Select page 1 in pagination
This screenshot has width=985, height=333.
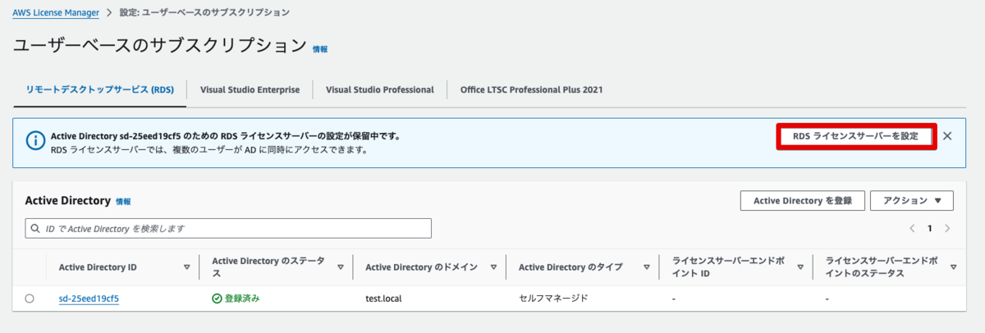930,228
